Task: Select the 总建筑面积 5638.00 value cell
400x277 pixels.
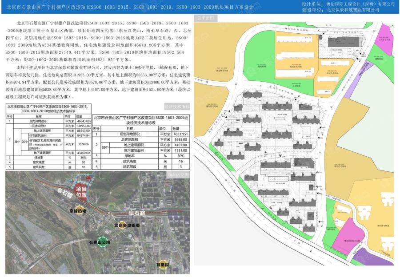Action: coord(180,139)
